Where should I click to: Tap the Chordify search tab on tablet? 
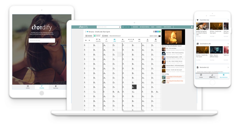42,87
